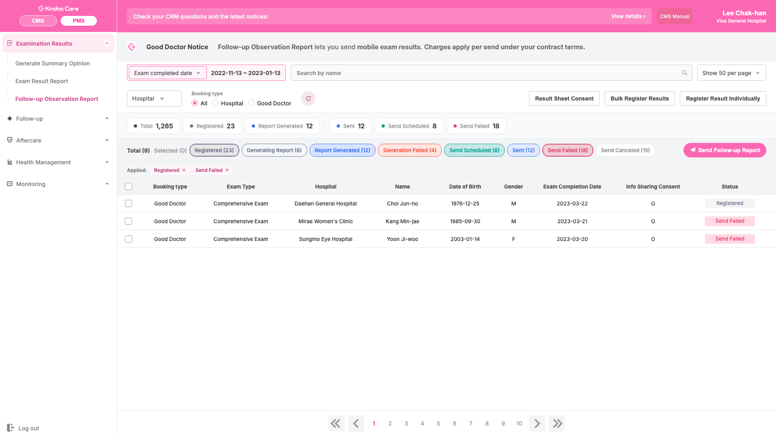Filter by Send Canceled (15) chip
The height and width of the screenshot is (436, 776).
tap(625, 150)
